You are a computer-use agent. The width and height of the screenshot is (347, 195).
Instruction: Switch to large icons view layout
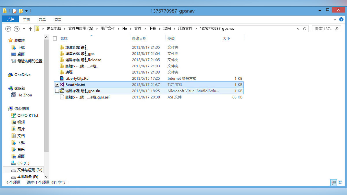340,182
